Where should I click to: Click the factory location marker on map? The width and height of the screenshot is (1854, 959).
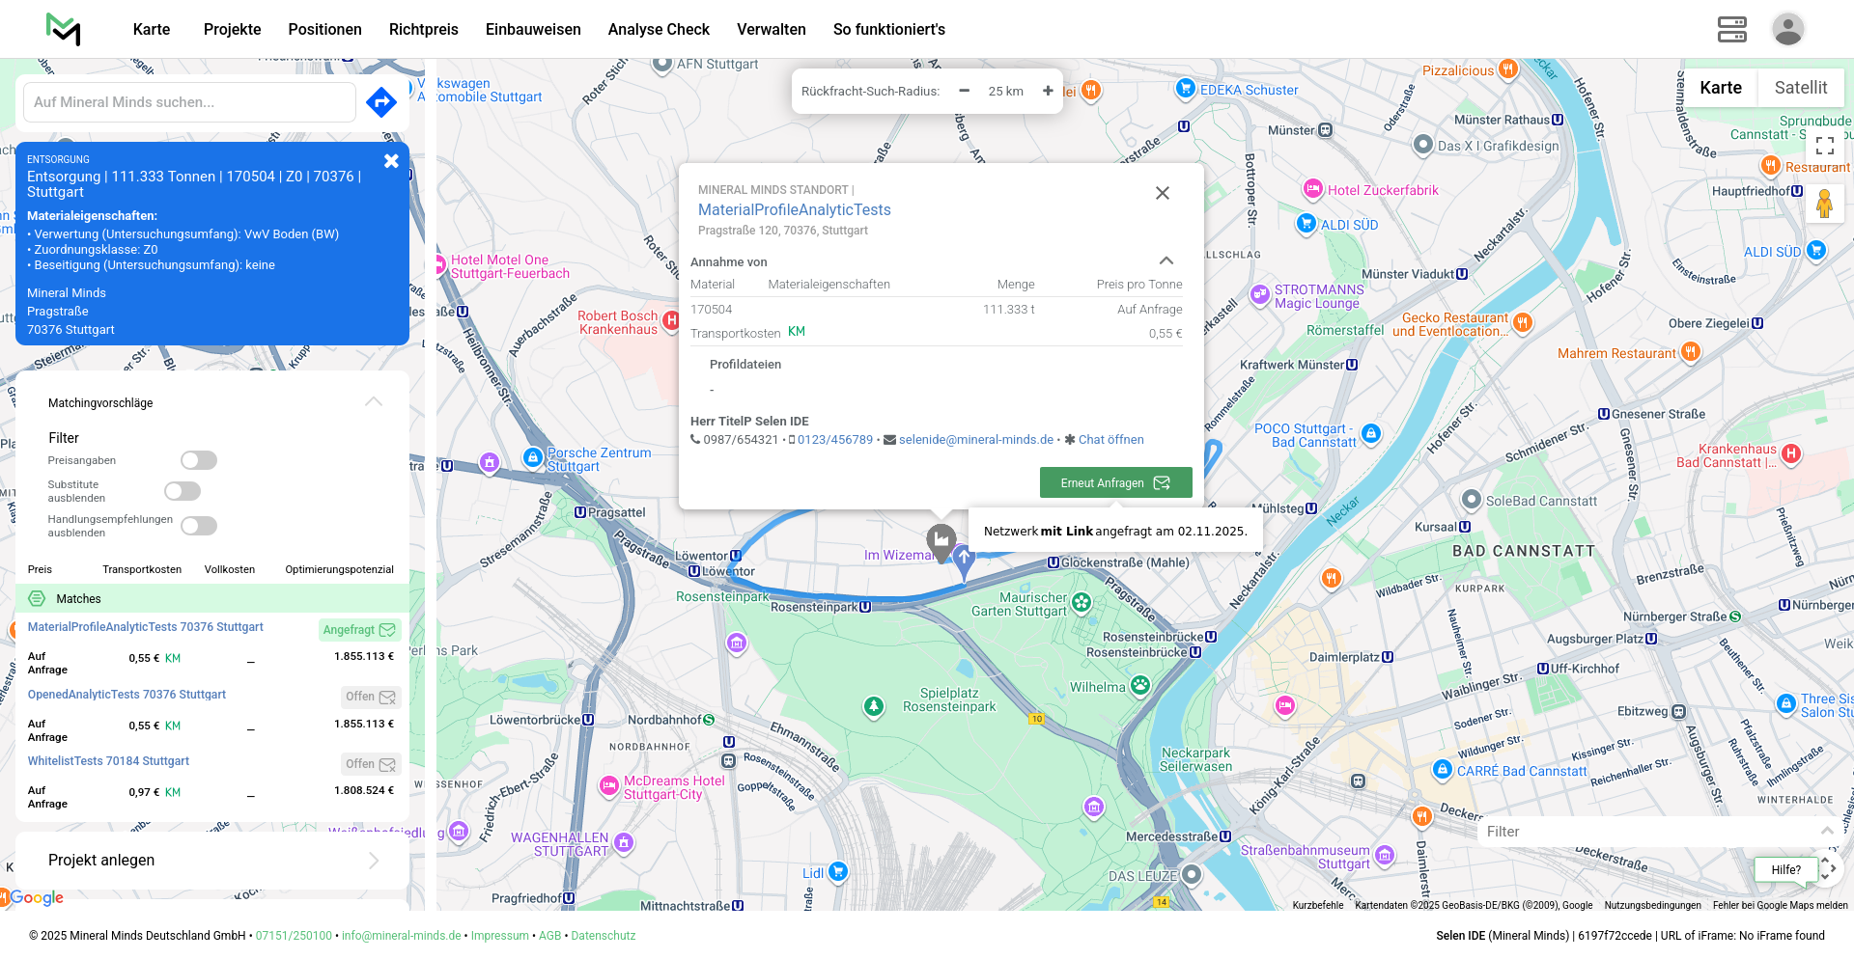point(941,541)
